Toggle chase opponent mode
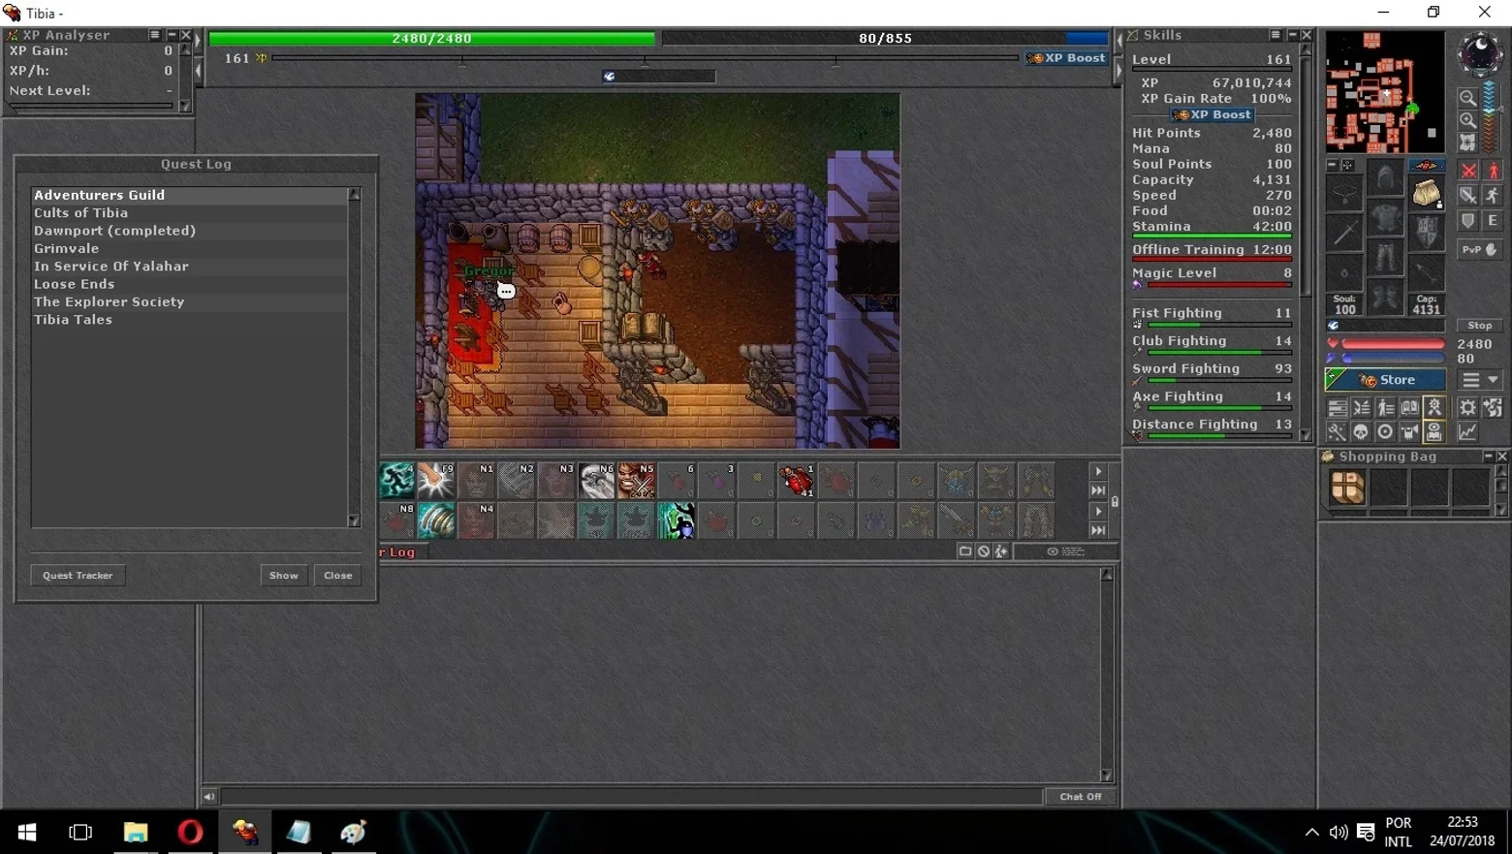This screenshot has width=1512, height=854. tap(1493, 196)
